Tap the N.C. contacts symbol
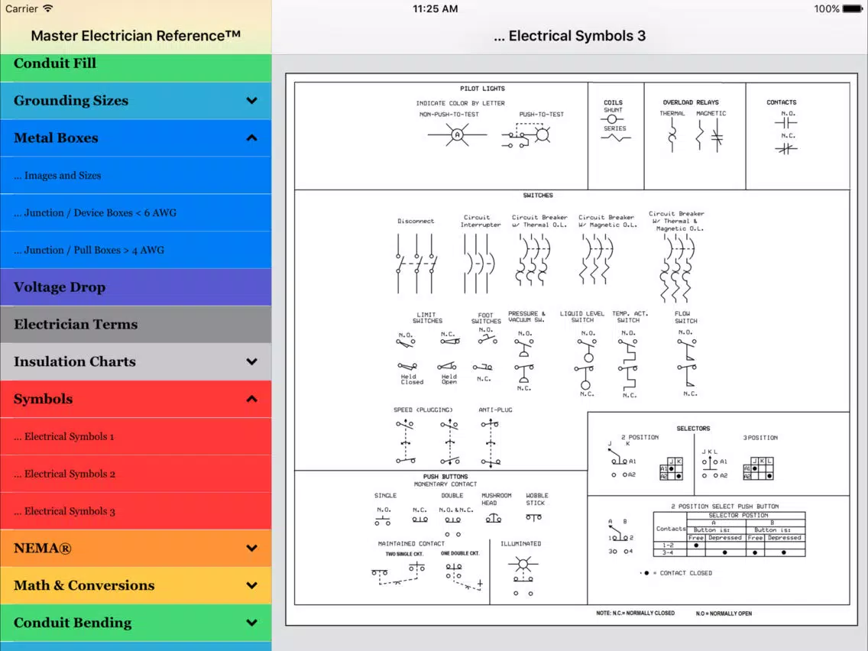 tap(786, 148)
